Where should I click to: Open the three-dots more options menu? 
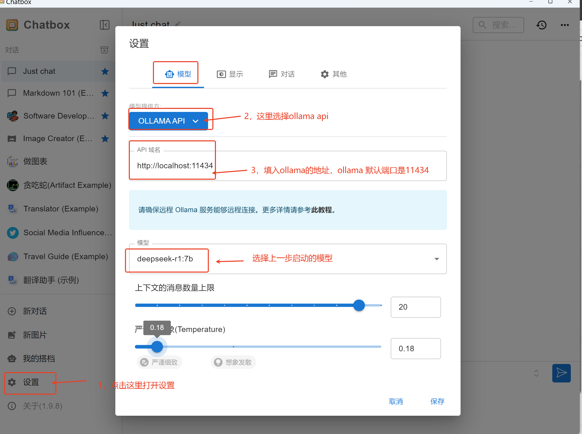coord(564,25)
